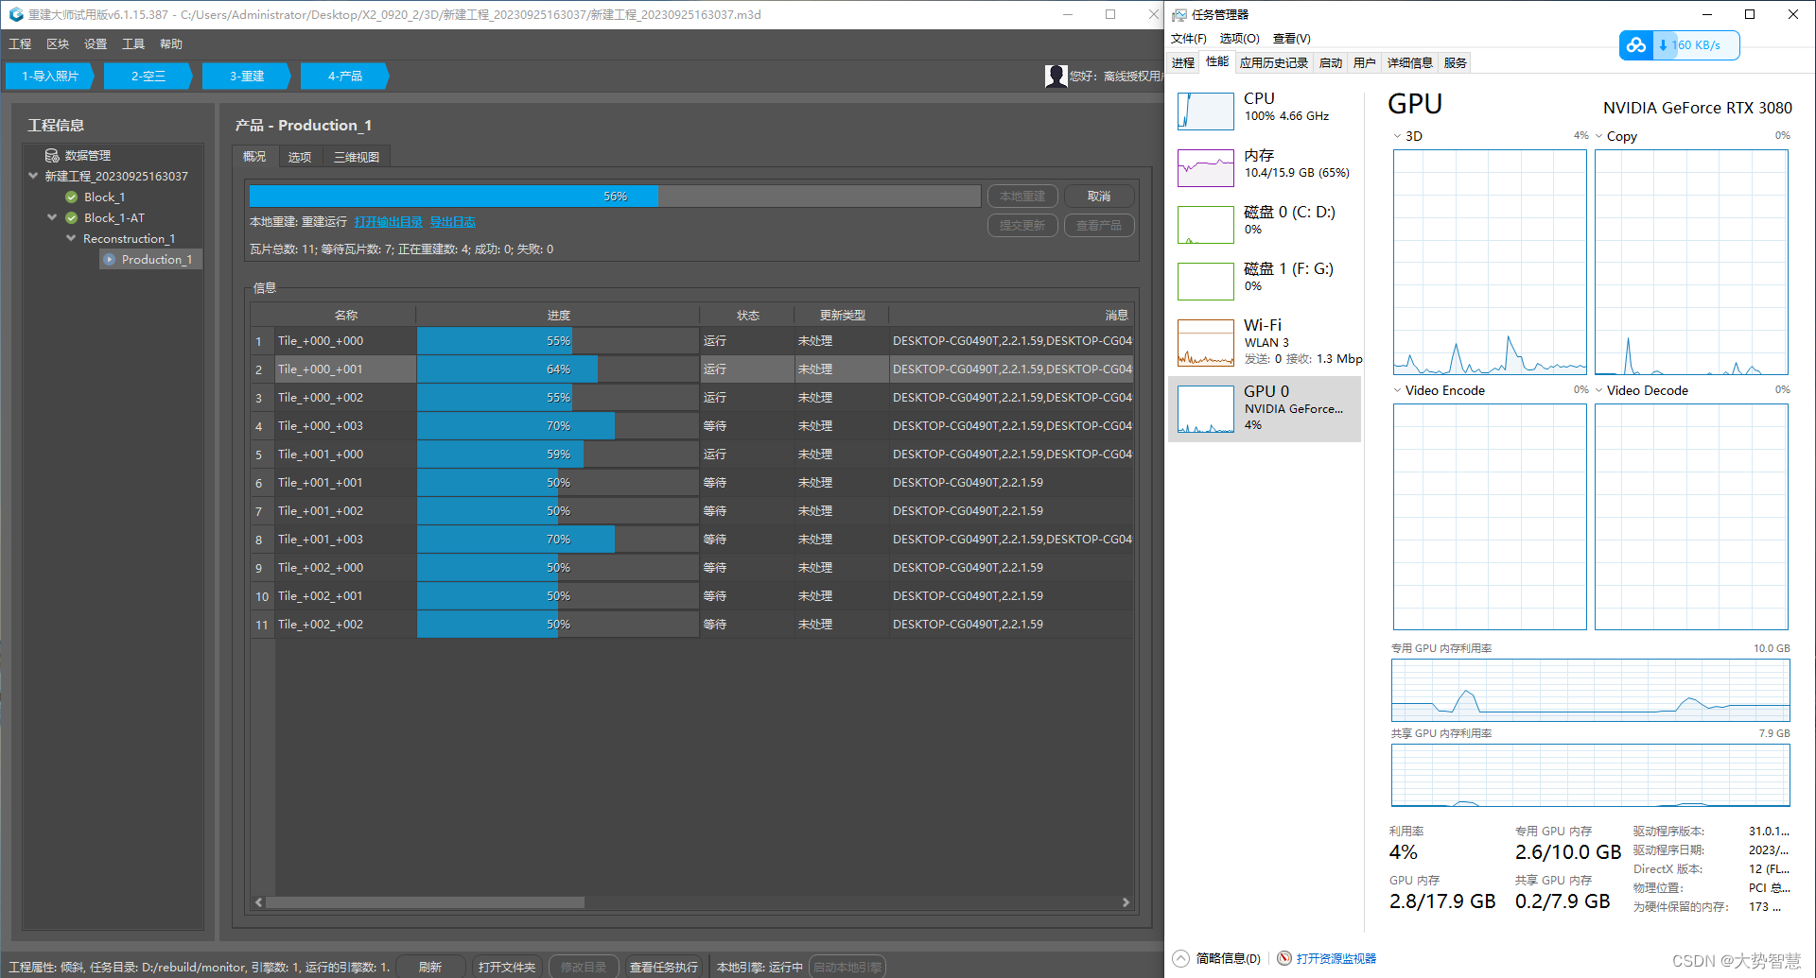Click the 简略信息(D) link
This screenshot has height=978, width=1816.
[1228, 958]
